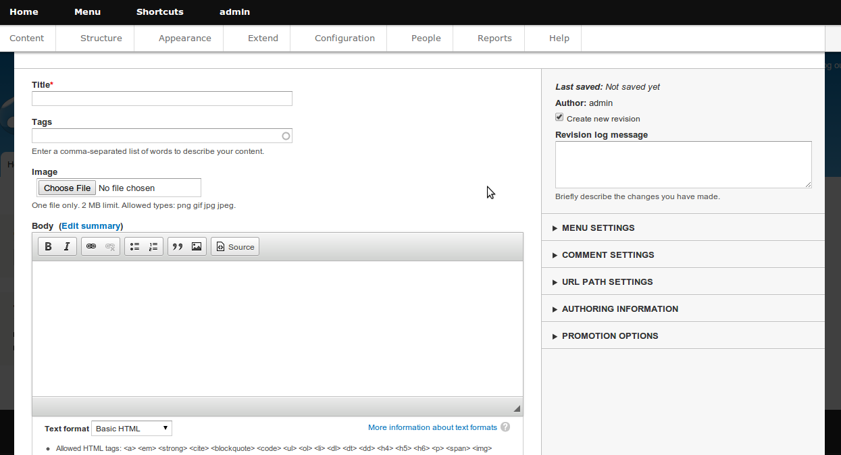Insert a numbered list
Image resolution: width=841 pixels, height=455 pixels.
[x=153, y=247]
